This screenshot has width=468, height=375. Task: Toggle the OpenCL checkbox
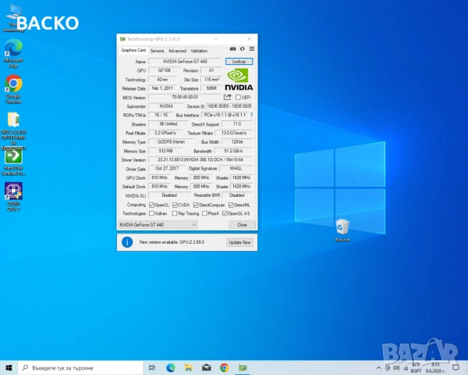tap(151, 205)
